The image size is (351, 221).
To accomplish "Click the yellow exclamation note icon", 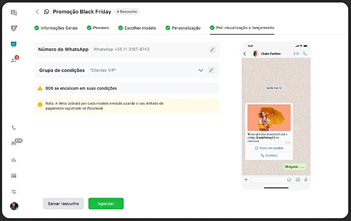I will click(x=40, y=105).
